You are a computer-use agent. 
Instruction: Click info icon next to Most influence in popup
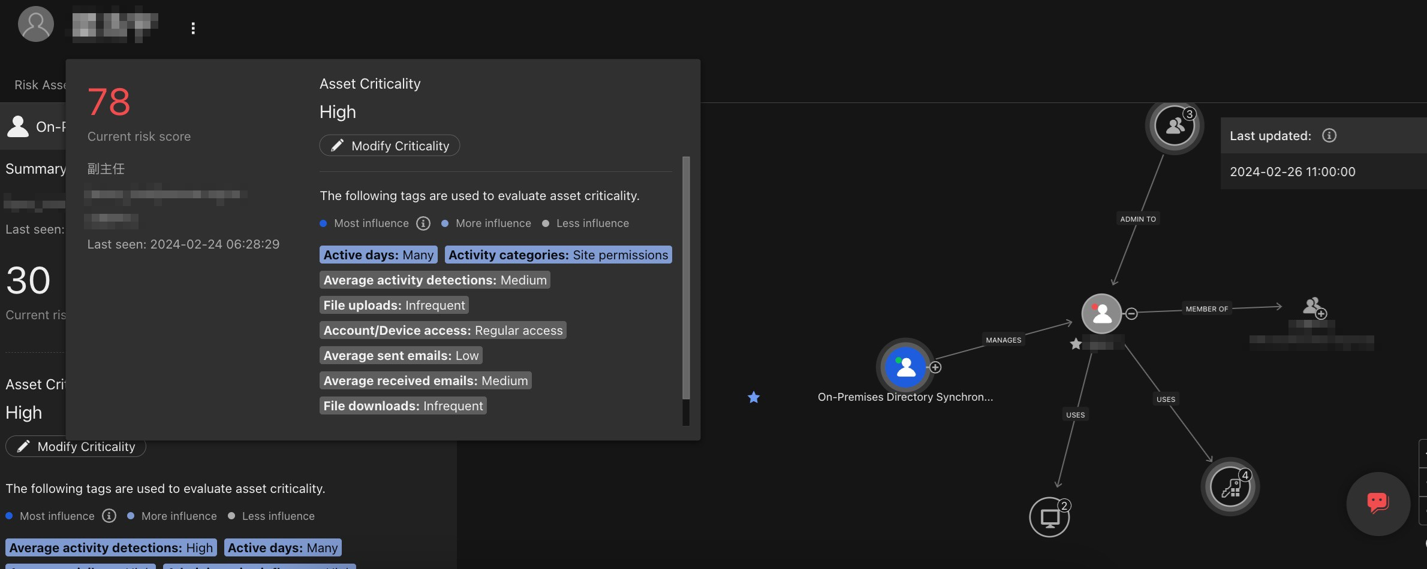[423, 223]
